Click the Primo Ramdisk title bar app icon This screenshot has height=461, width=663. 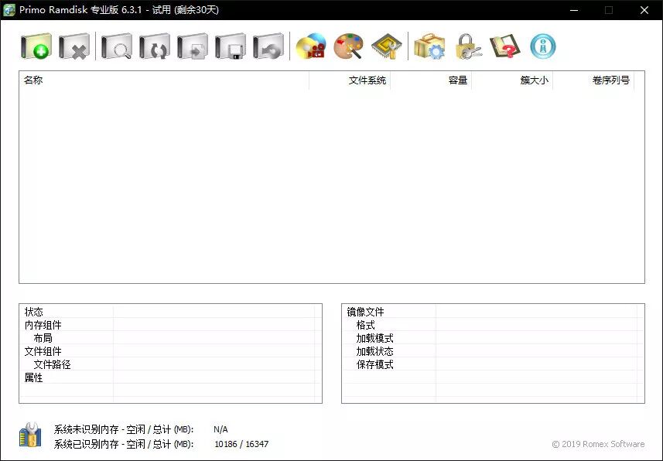pyautogui.click(x=9, y=10)
